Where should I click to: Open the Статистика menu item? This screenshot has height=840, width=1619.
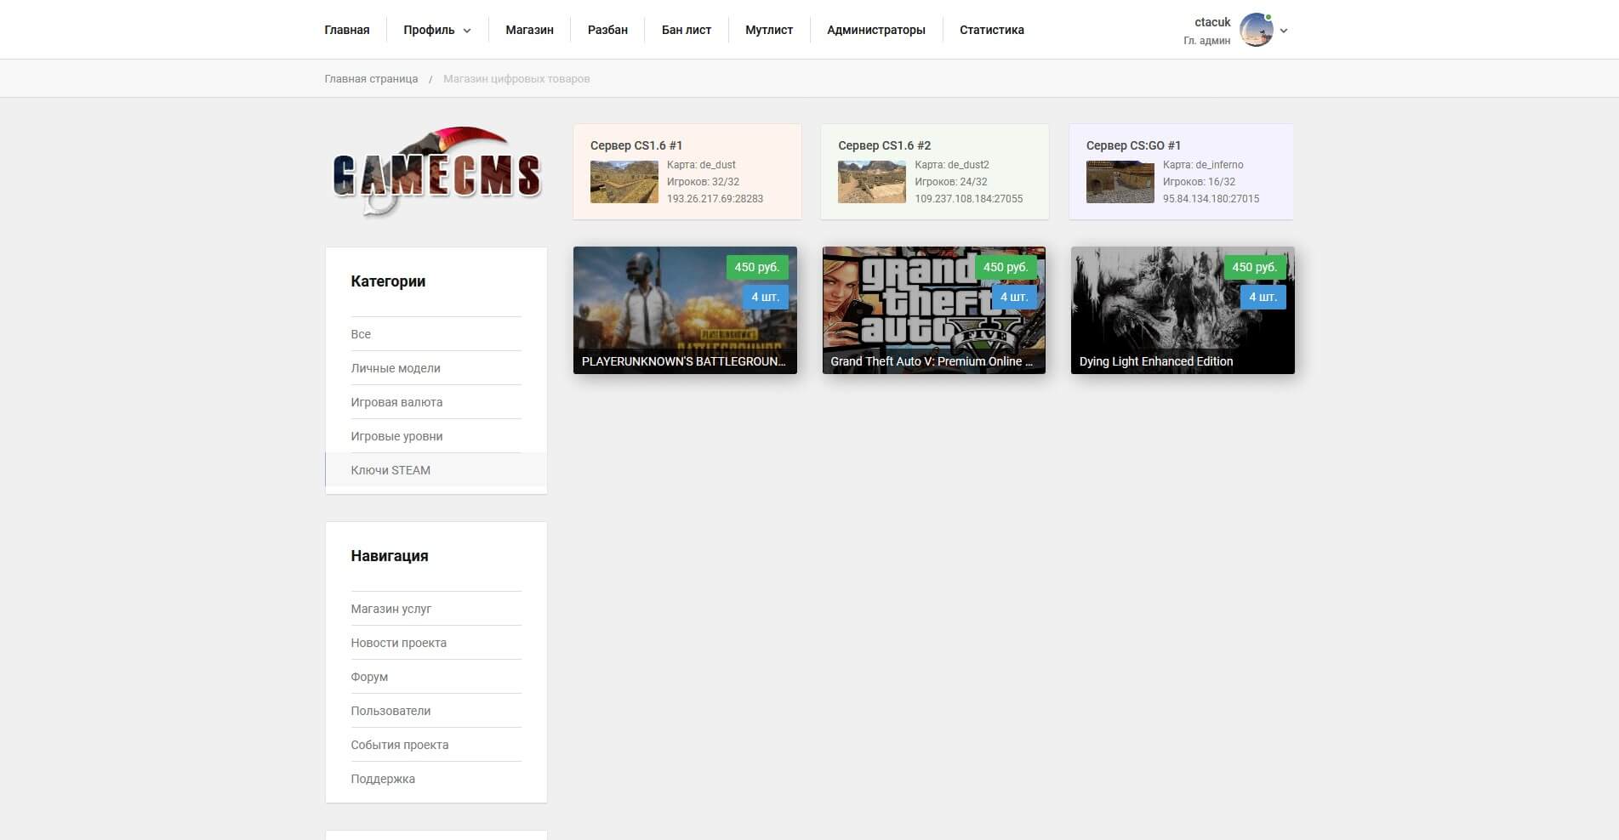(x=991, y=31)
